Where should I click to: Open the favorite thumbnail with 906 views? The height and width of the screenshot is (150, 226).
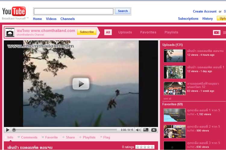[174, 131]
